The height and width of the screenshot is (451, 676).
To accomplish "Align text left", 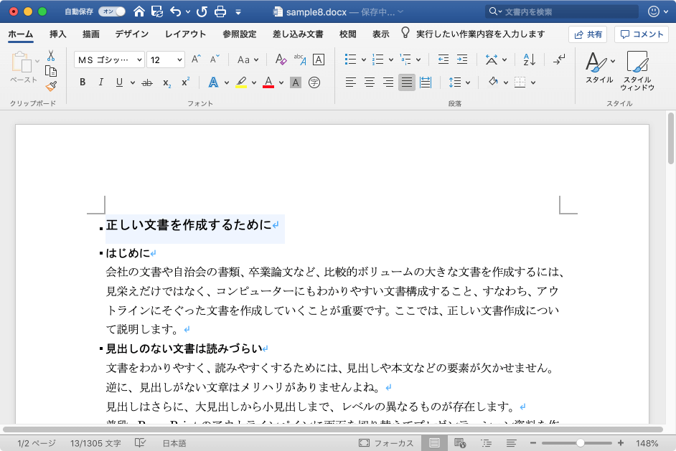I will tap(350, 82).
